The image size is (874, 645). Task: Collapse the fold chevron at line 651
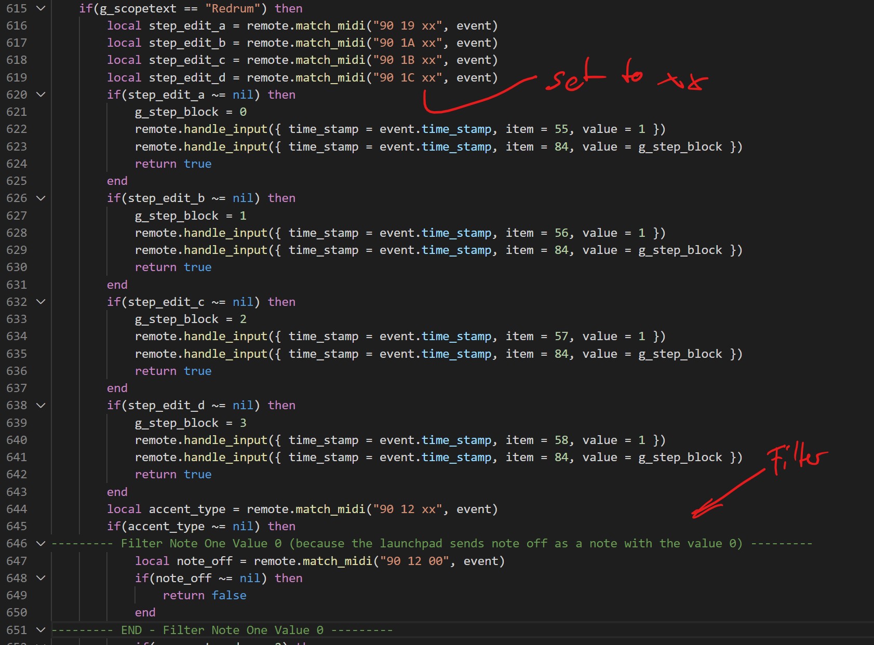[41, 630]
